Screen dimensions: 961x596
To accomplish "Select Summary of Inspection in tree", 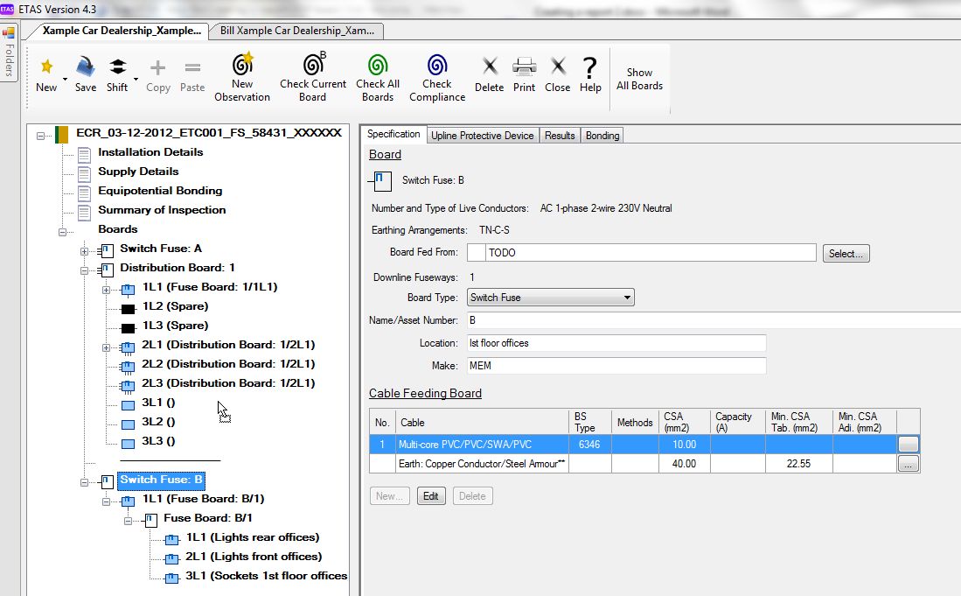I will pyautogui.click(x=162, y=210).
